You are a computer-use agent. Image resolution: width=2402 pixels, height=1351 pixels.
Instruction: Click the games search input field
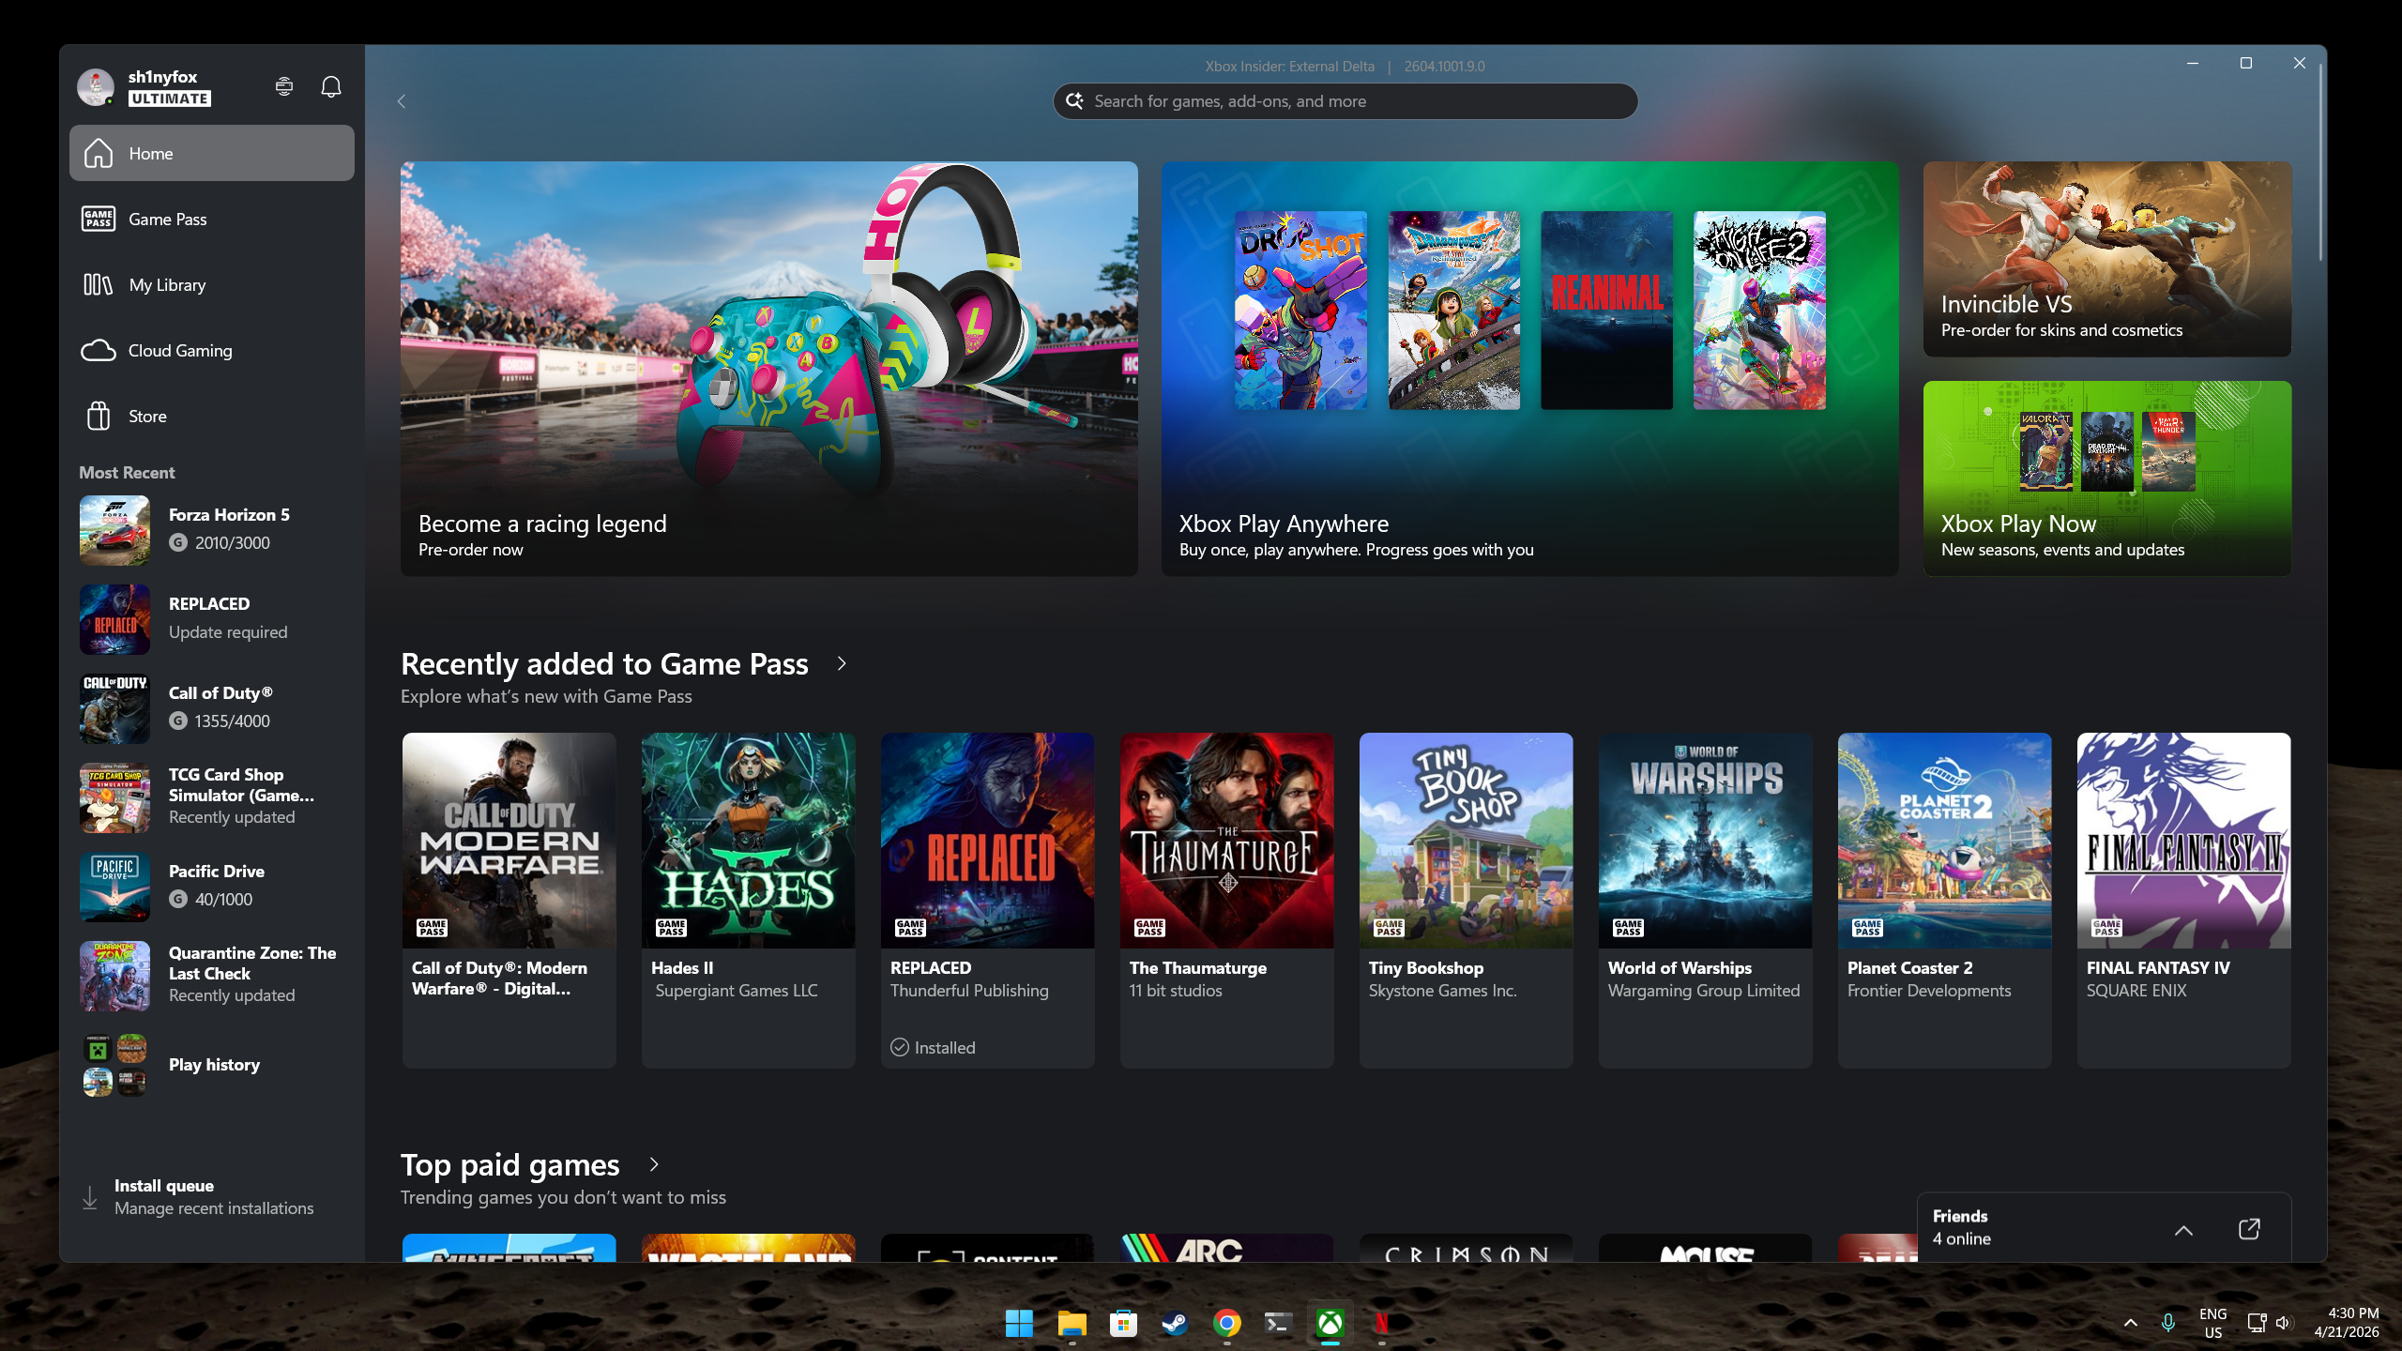tap(1345, 100)
